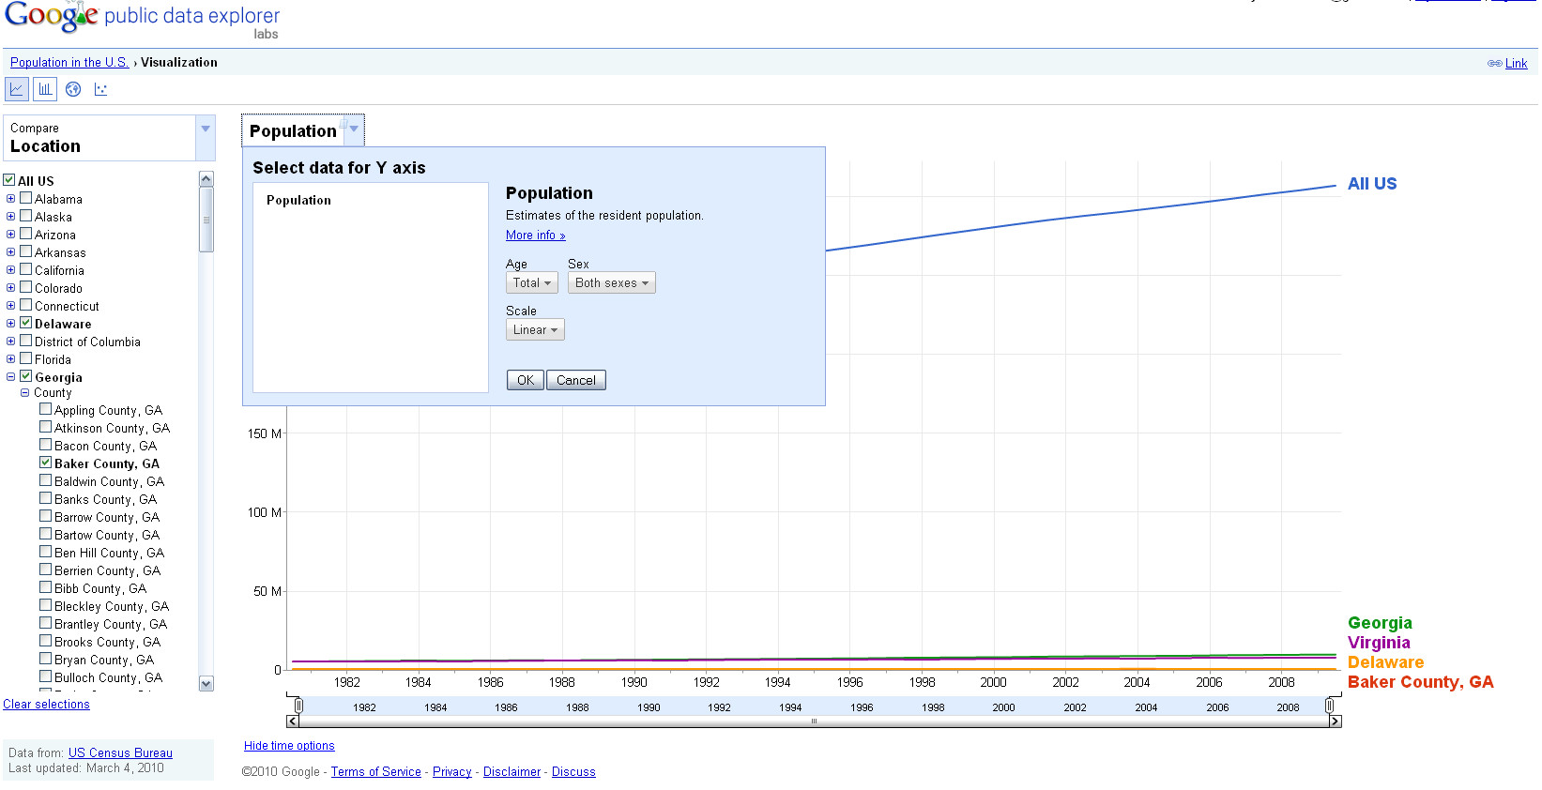Uncheck Baker County, GA checkbox

[45, 463]
